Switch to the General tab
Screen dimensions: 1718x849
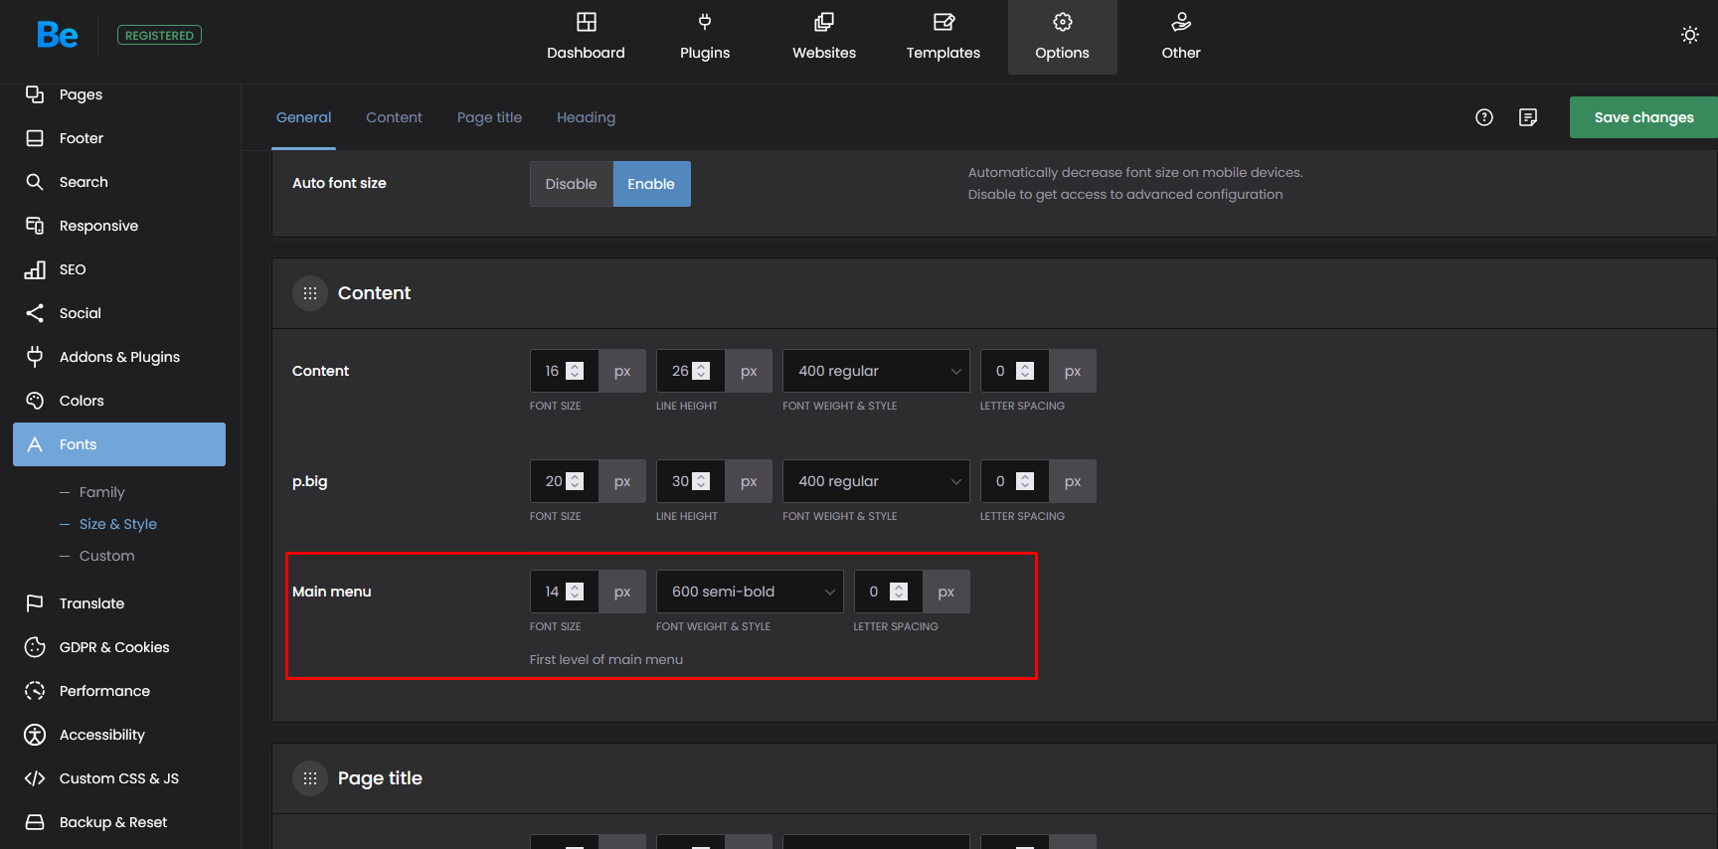tap(303, 117)
